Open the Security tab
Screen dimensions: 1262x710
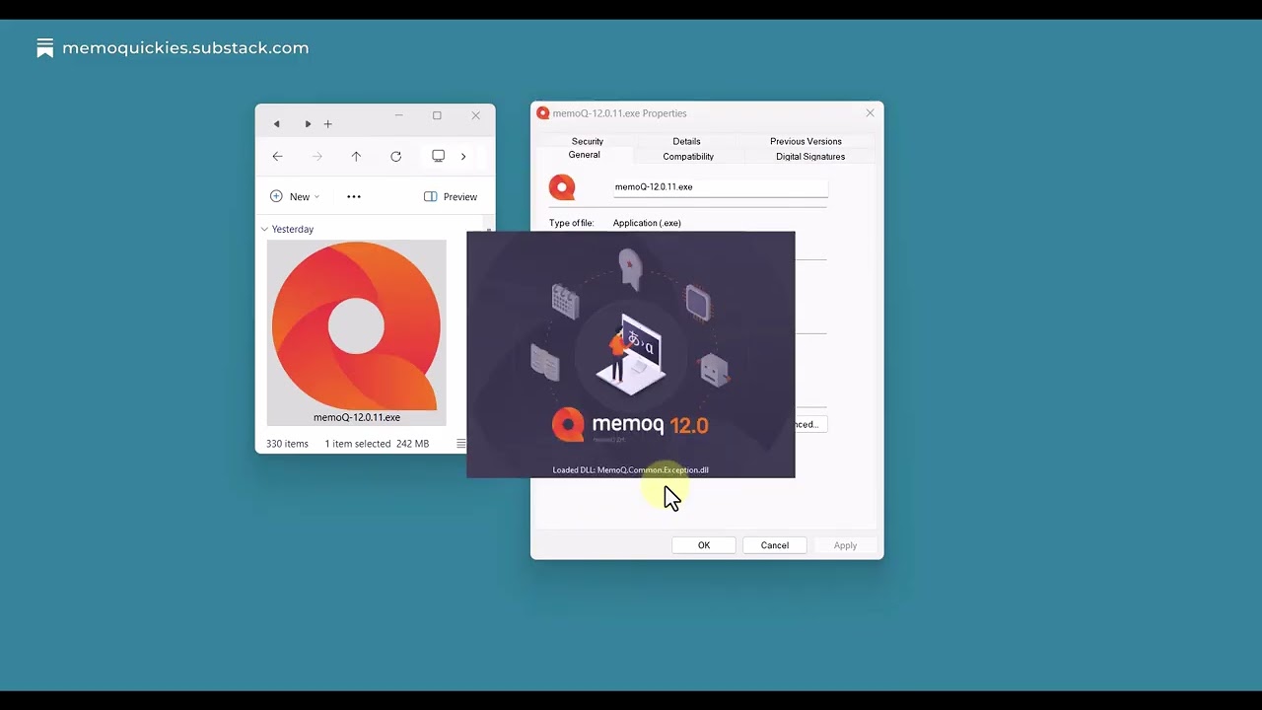point(588,141)
